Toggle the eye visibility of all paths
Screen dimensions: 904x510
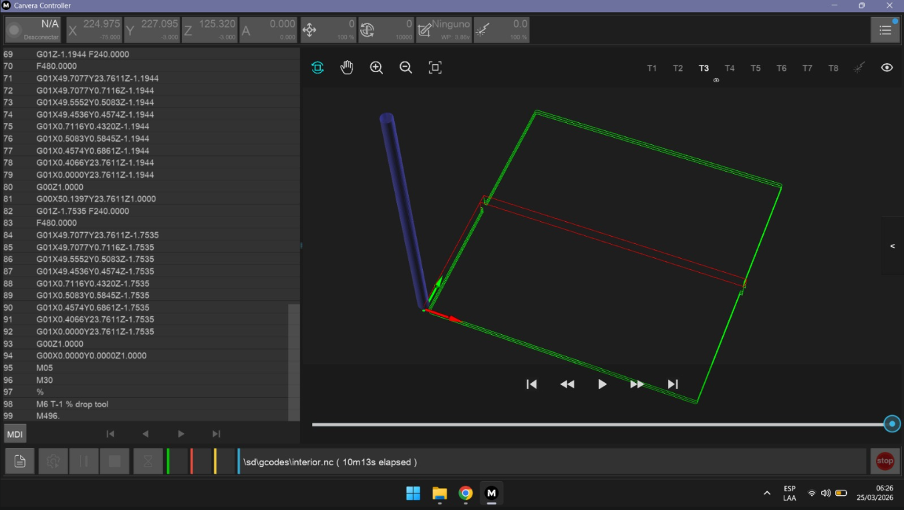887,68
